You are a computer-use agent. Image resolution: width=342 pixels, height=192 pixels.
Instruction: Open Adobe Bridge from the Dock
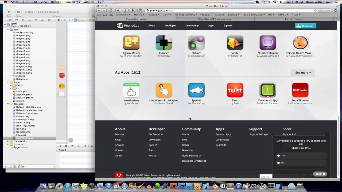(x=174, y=186)
